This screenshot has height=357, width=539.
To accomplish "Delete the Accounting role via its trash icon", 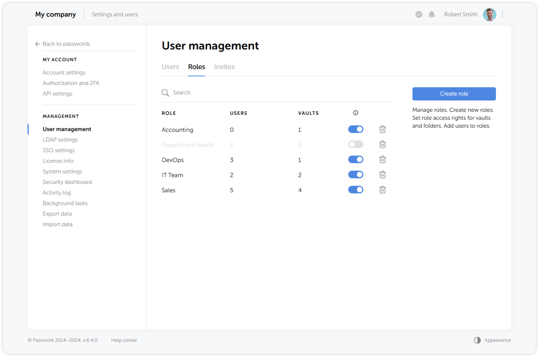I will (382, 129).
